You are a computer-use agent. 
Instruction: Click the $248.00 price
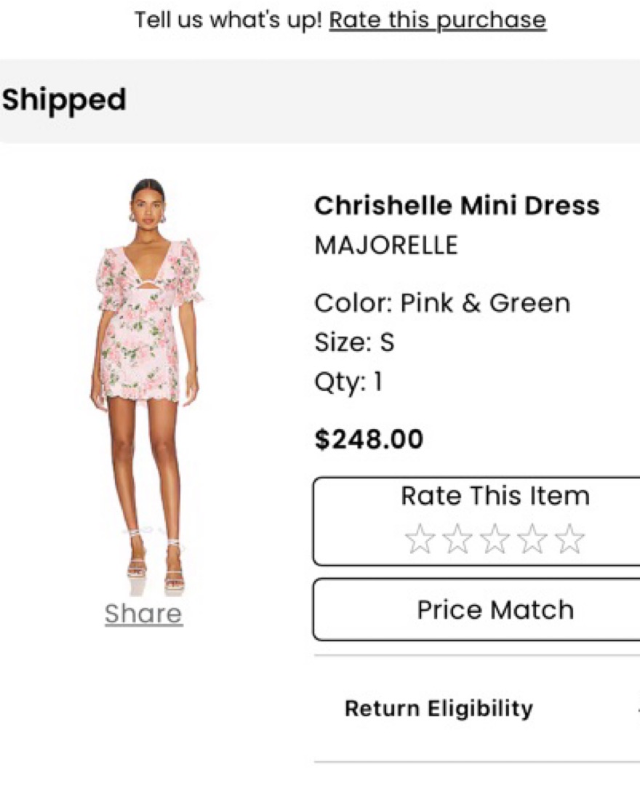[x=369, y=439]
